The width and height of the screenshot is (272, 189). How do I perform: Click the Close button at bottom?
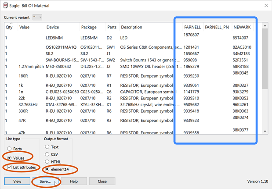click(x=102, y=181)
